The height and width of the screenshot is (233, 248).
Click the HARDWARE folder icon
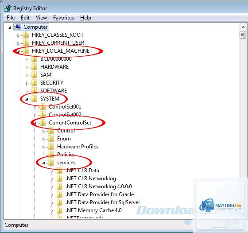34,67
